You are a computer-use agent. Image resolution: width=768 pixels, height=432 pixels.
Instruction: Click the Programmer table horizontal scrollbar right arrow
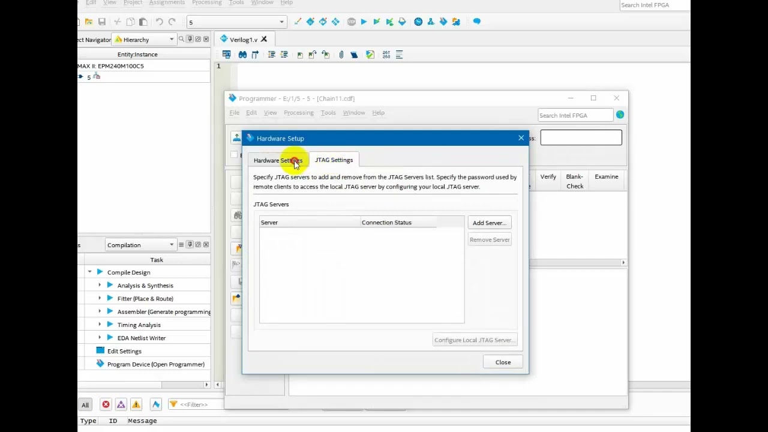[x=623, y=263]
